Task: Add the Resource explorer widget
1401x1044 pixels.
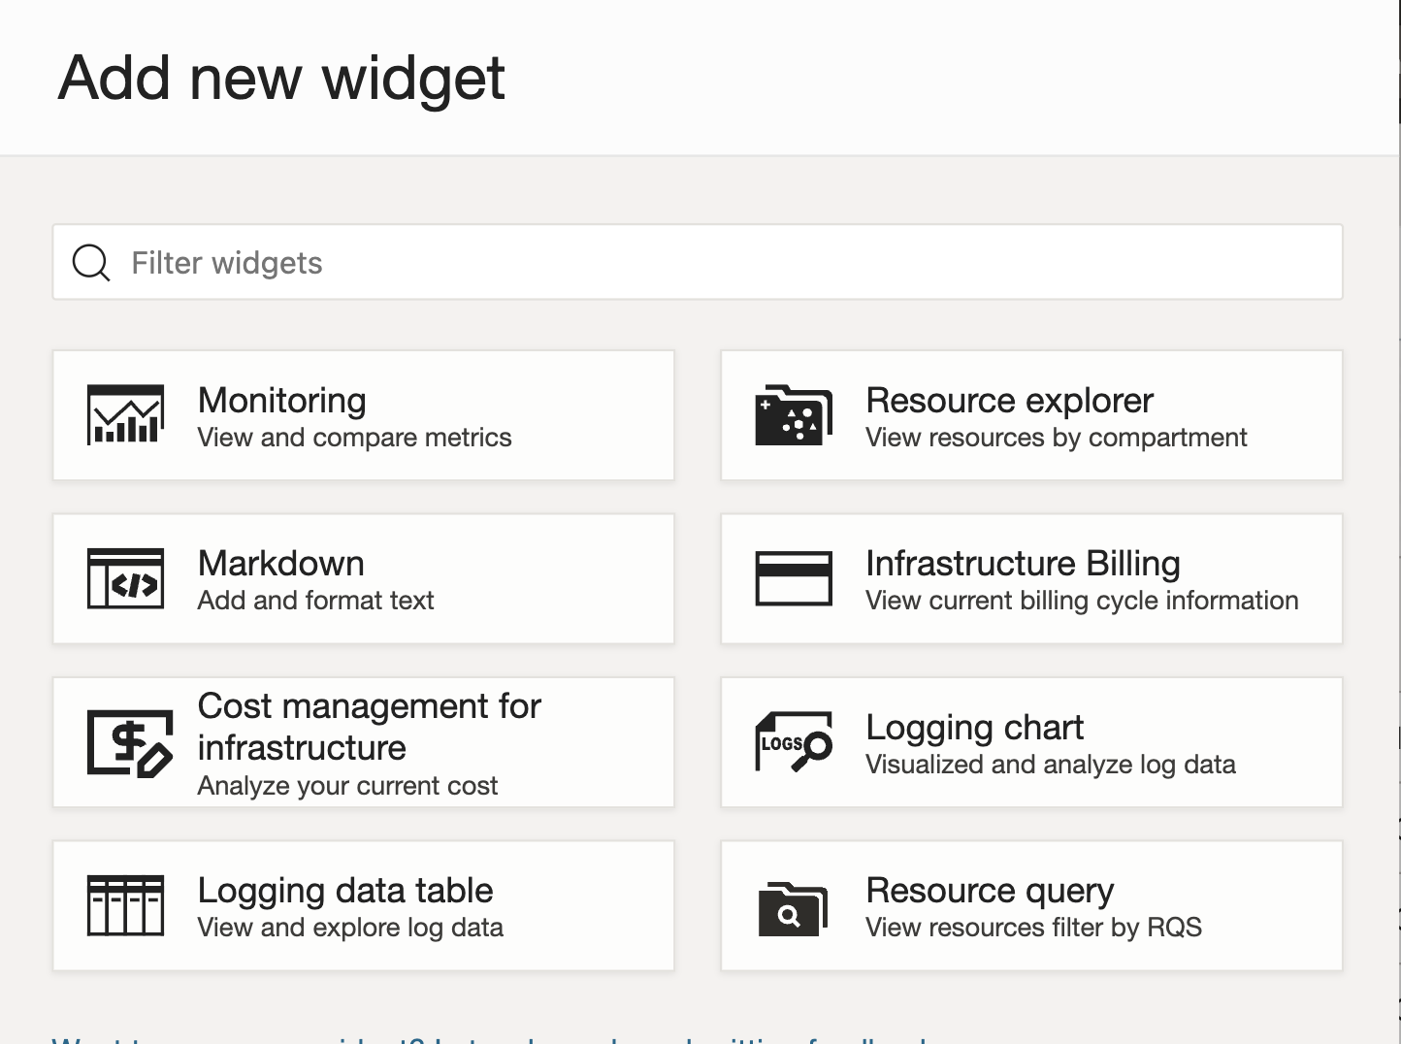Action: point(1031,415)
